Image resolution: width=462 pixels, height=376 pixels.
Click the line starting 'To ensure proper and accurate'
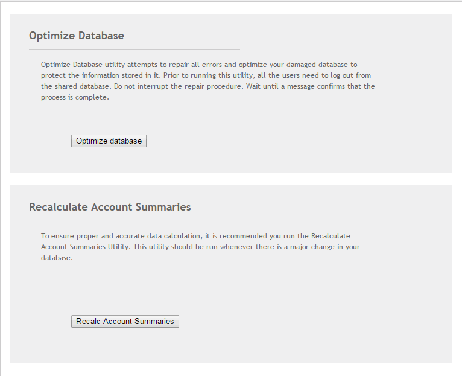(x=195, y=236)
